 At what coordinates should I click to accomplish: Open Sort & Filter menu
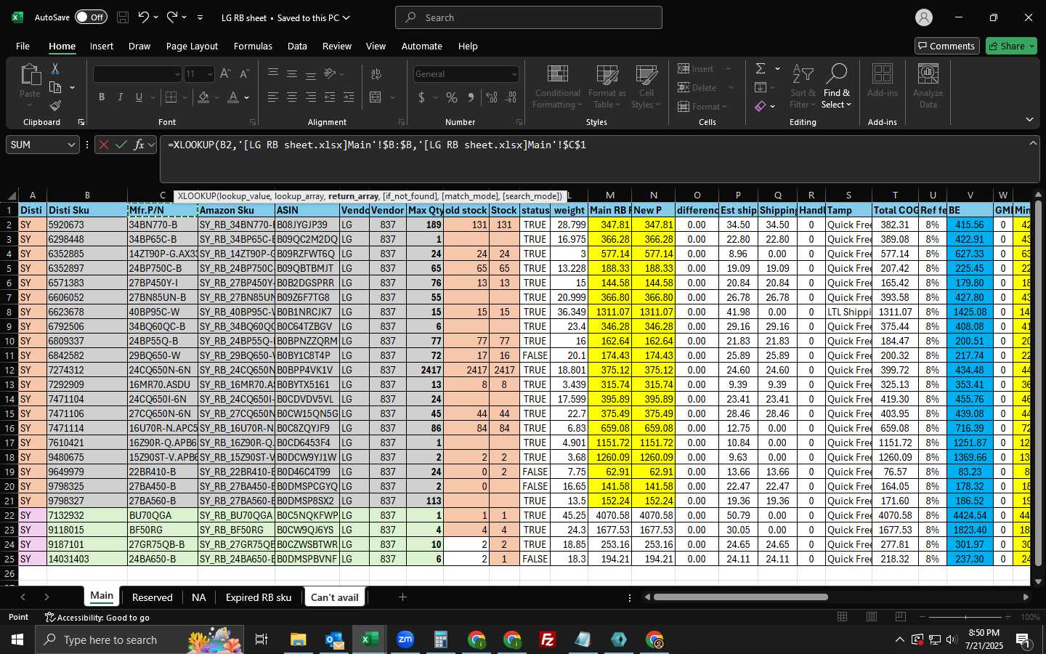[803, 86]
